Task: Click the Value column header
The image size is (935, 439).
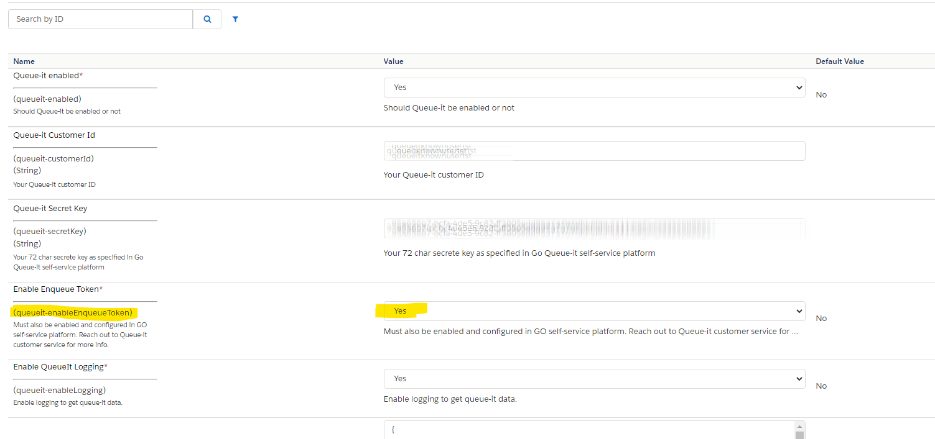Action: click(x=394, y=61)
